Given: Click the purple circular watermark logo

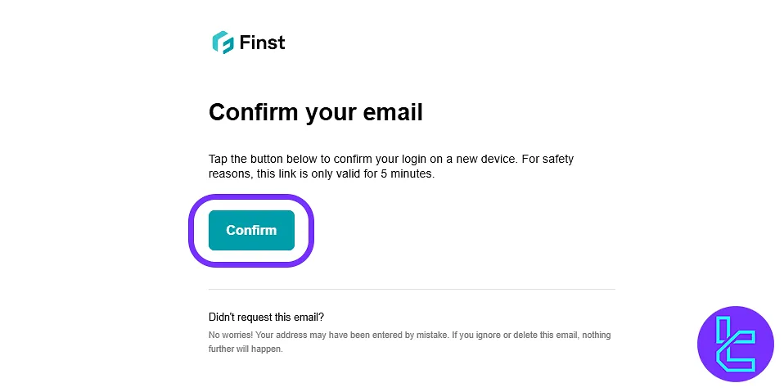Looking at the screenshot, I should tap(735, 345).
